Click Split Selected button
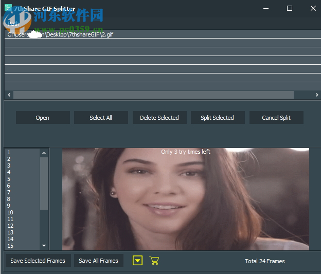This screenshot has height=274, width=321. [x=218, y=118]
